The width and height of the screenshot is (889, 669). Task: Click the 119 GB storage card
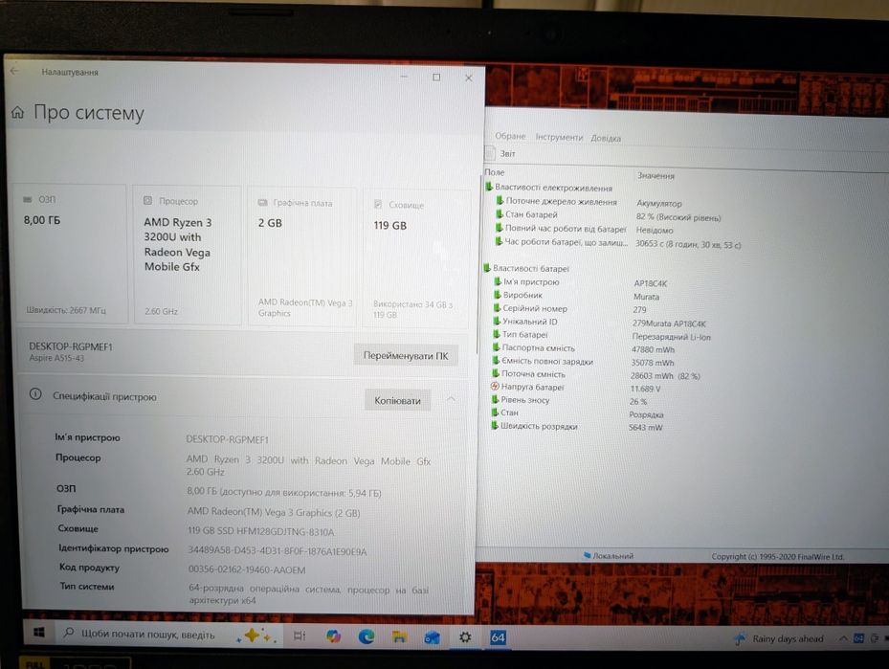tap(415, 258)
